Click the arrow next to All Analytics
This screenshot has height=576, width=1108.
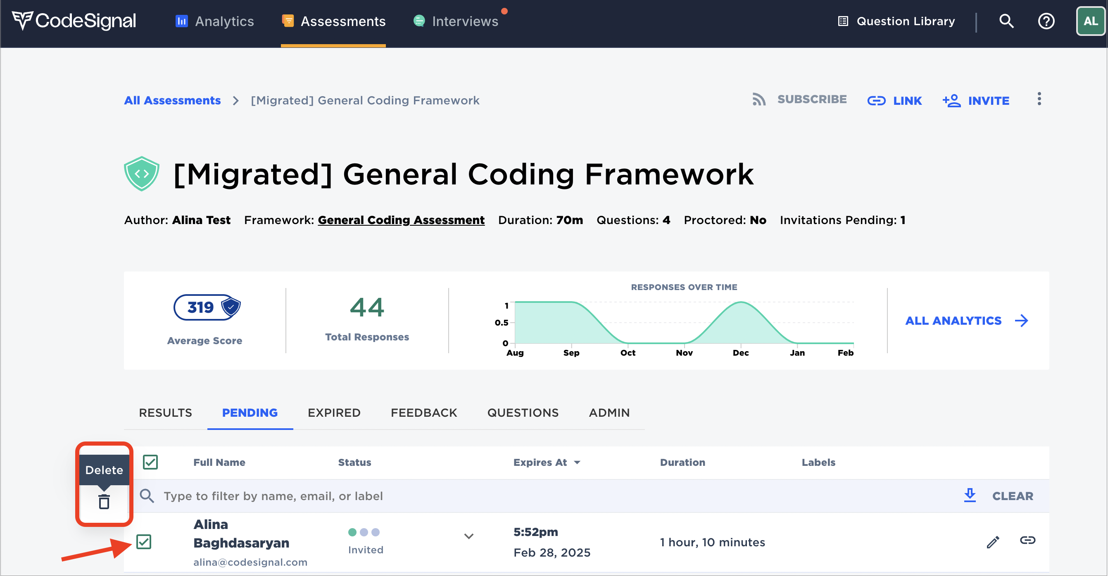pyautogui.click(x=1022, y=321)
